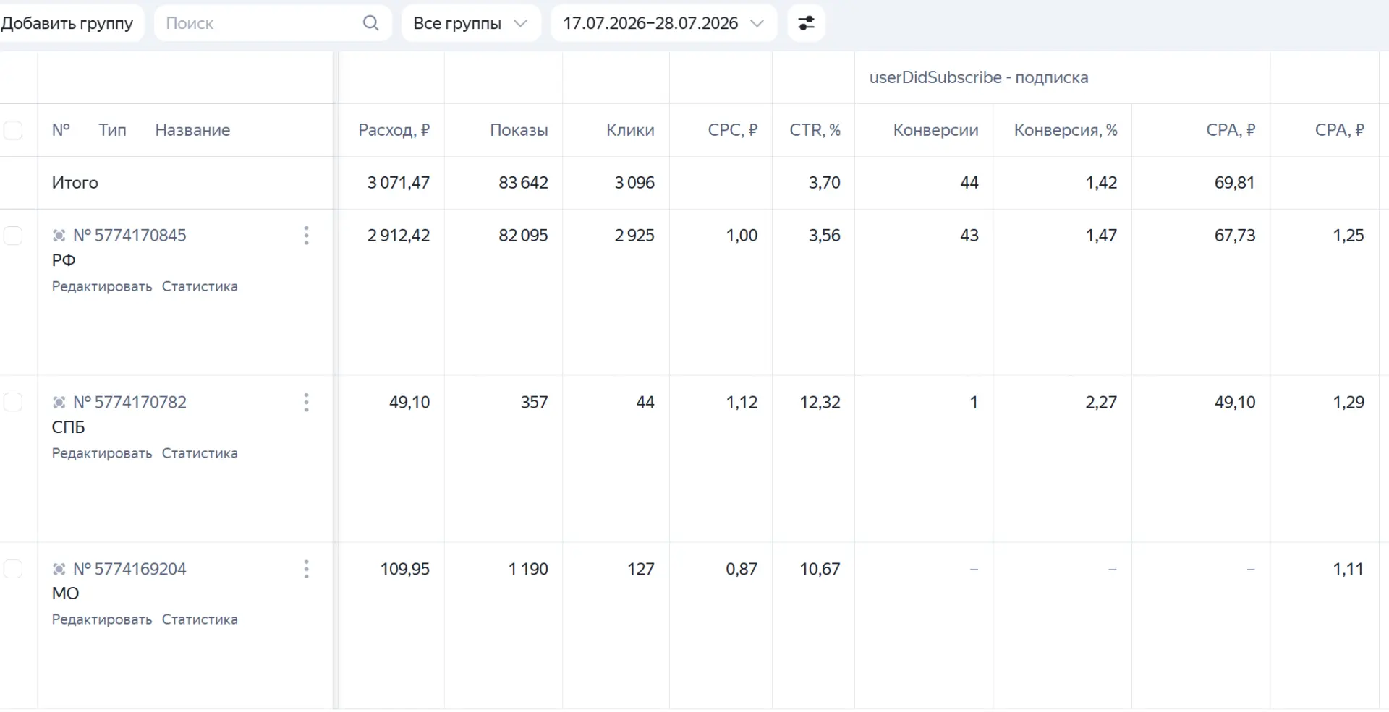Sort by the Расход, ₽ column header
The height and width of the screenshot is (712, 1389).
tap(394, 130)
